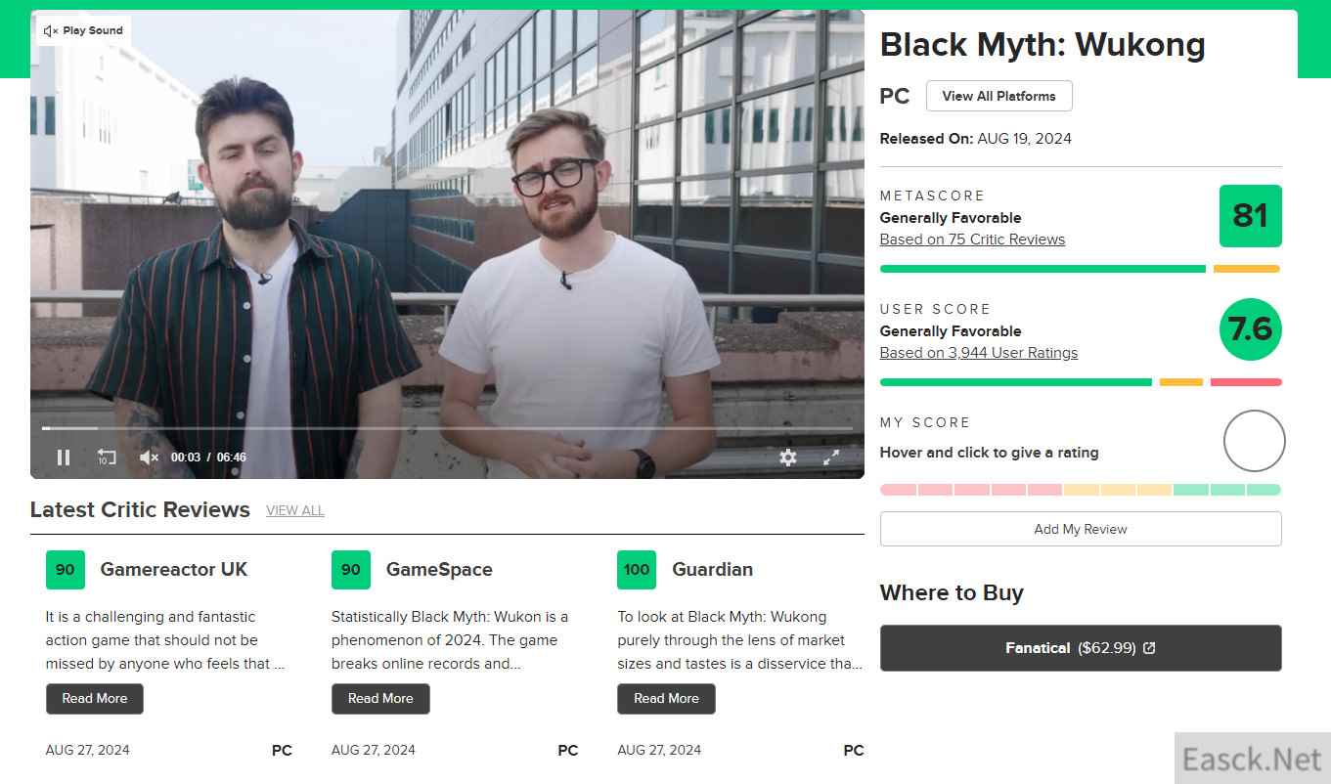
Task: Click the 7.6 user score circle
Action: pos(1250,329)
